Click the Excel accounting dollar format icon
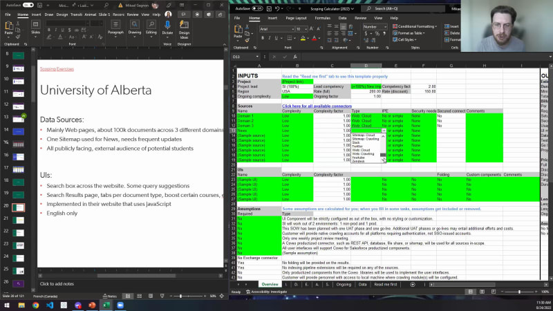This screenshot has height=311, width=553. (x=366, y=33)
